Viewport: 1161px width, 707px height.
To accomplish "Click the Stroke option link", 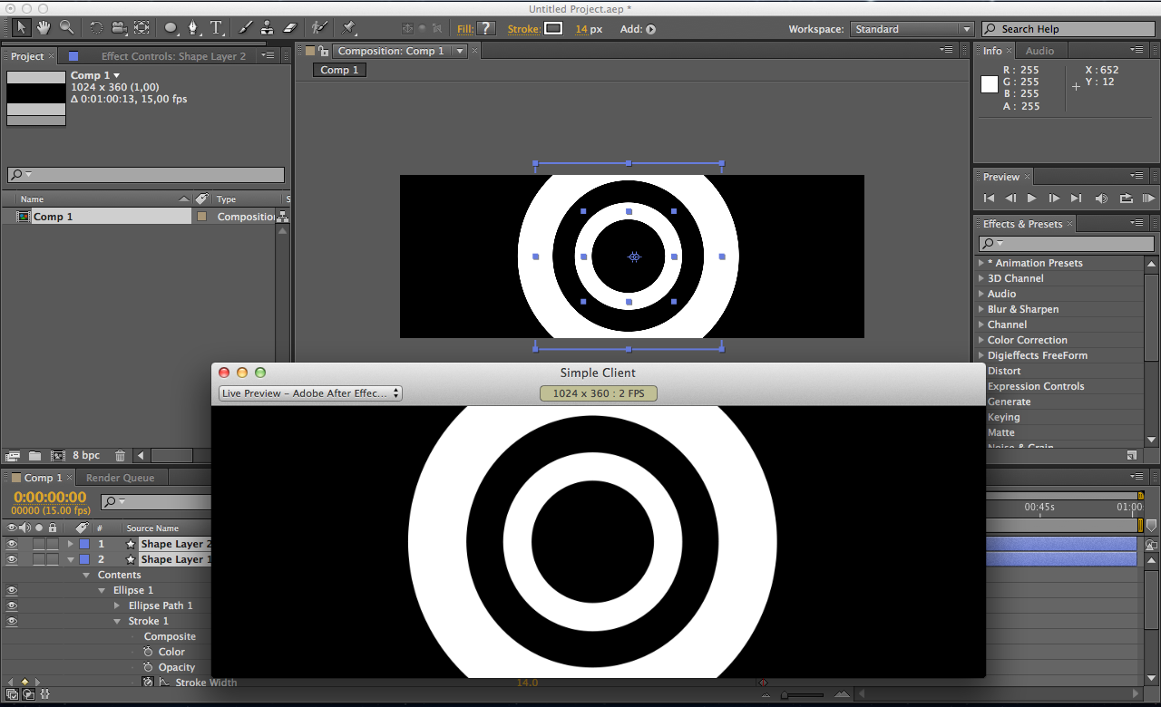I will tap(523, 29).
